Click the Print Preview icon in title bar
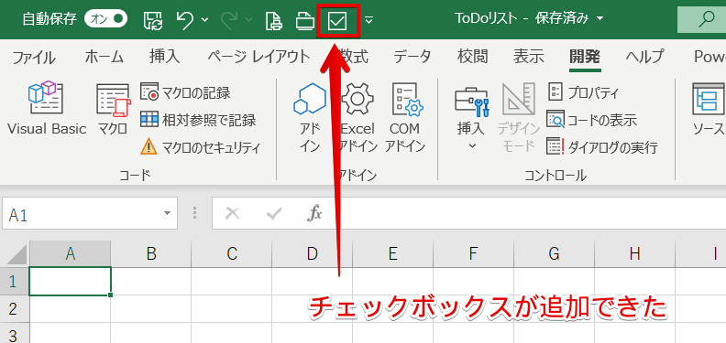This screenshot has height=343, width=726. [274, 20]
